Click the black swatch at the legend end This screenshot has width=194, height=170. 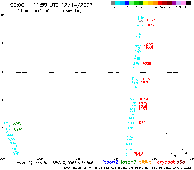pos(188,3)
